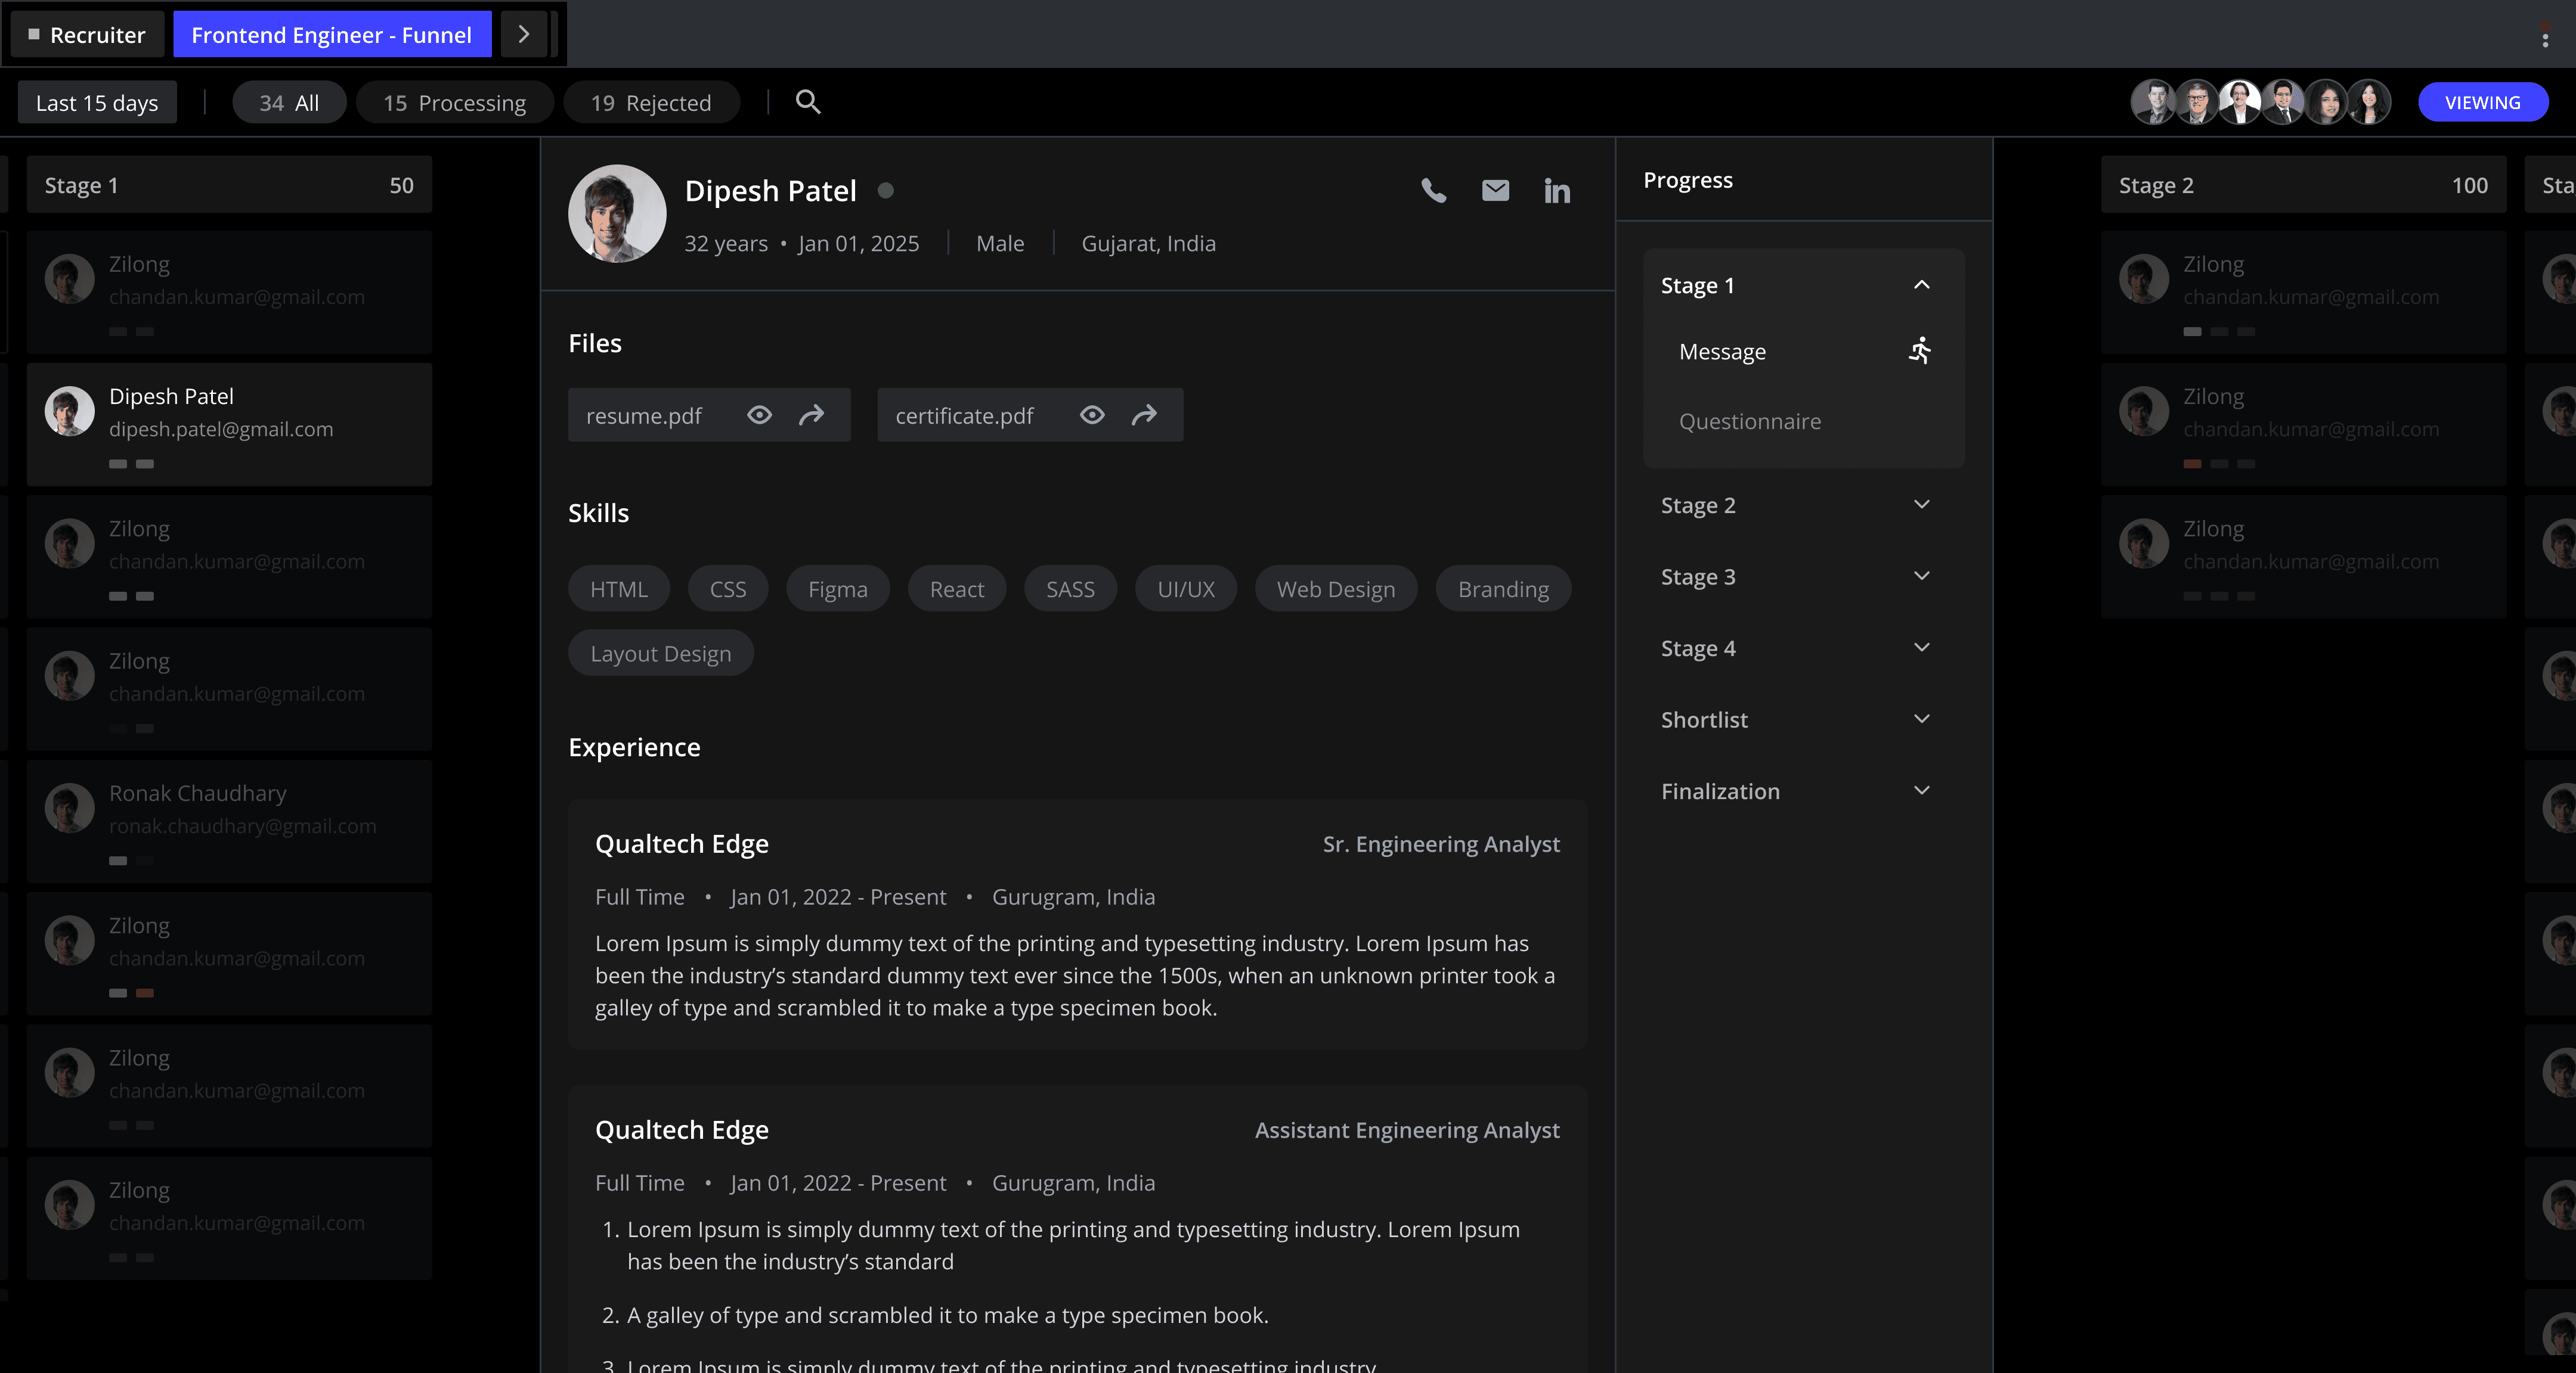The image size is (2576, 1373).
Task: Toggle the VIEWING mode button
Action: coord(2482,102)
